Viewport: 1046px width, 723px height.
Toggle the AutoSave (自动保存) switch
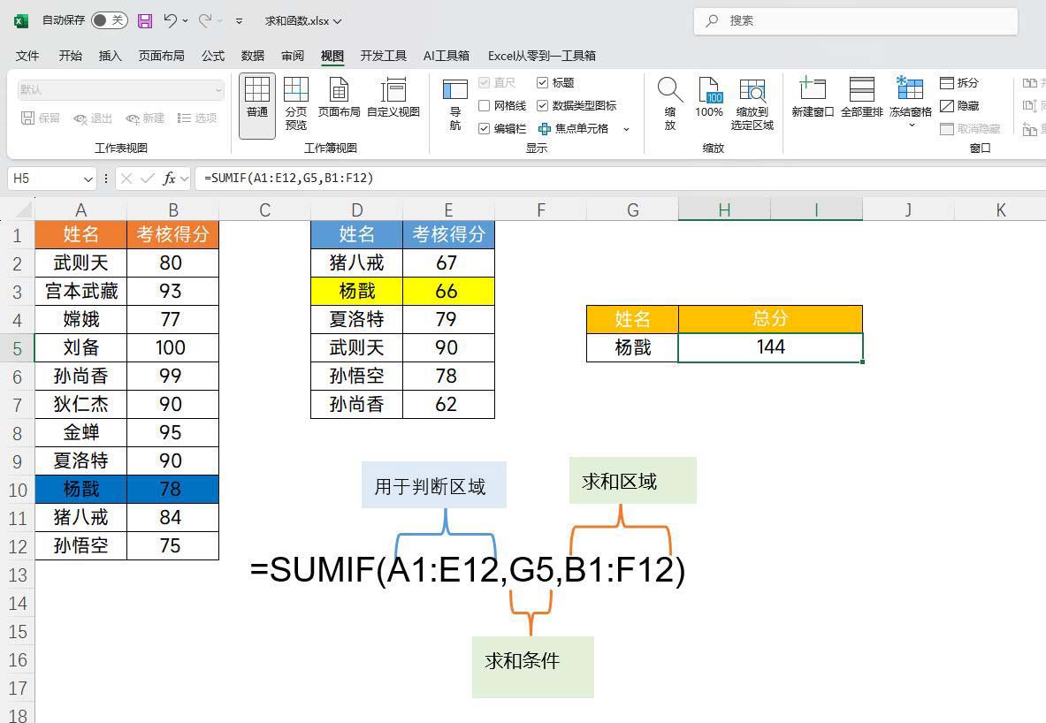coord(110,20)
